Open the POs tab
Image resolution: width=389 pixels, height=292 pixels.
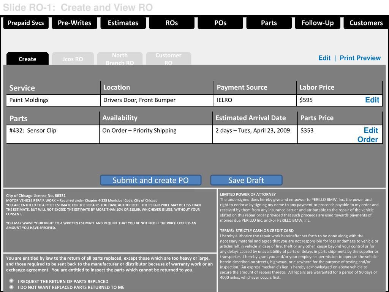[x=220, y=23]
